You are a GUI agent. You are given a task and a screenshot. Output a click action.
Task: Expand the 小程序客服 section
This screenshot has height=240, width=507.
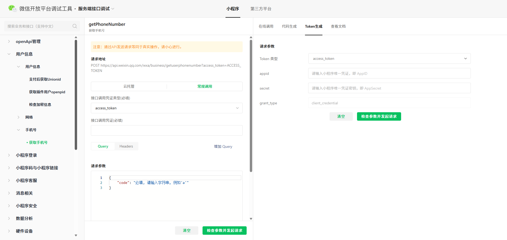pos(9,180)
